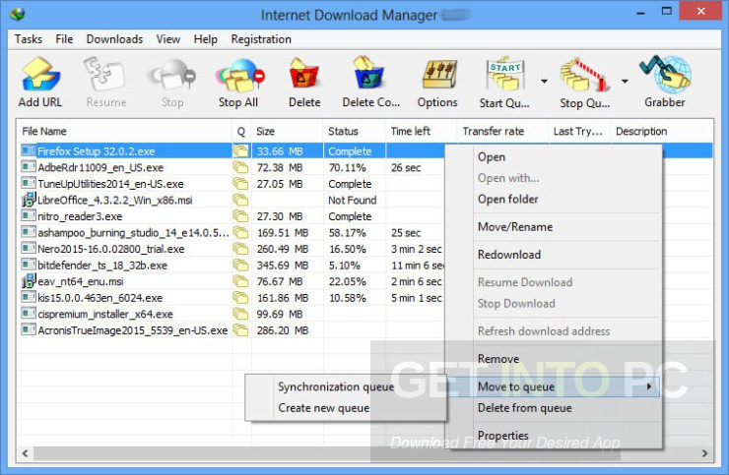Choose Remove in the context menu
The image size is (729, 475).
(x=498, y=359)
